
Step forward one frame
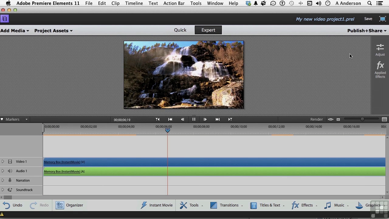[205, 120]
